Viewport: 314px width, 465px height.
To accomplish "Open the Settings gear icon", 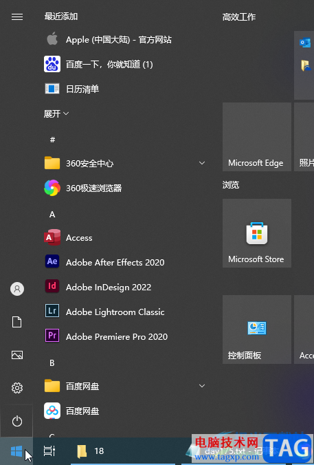I will tap(17, 388).
